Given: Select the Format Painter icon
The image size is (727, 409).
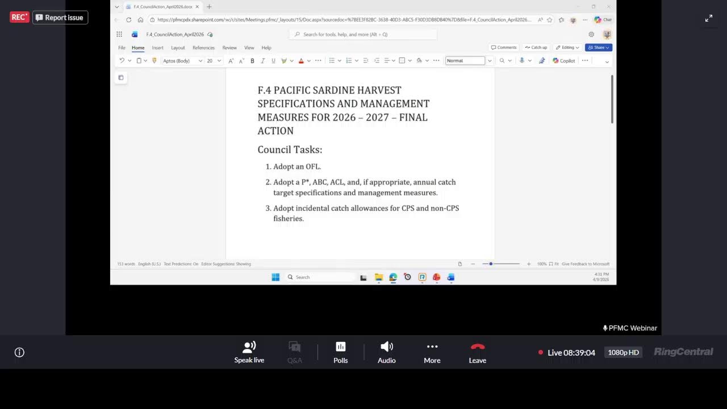Looking at the screenshot, I should (154, 61).
